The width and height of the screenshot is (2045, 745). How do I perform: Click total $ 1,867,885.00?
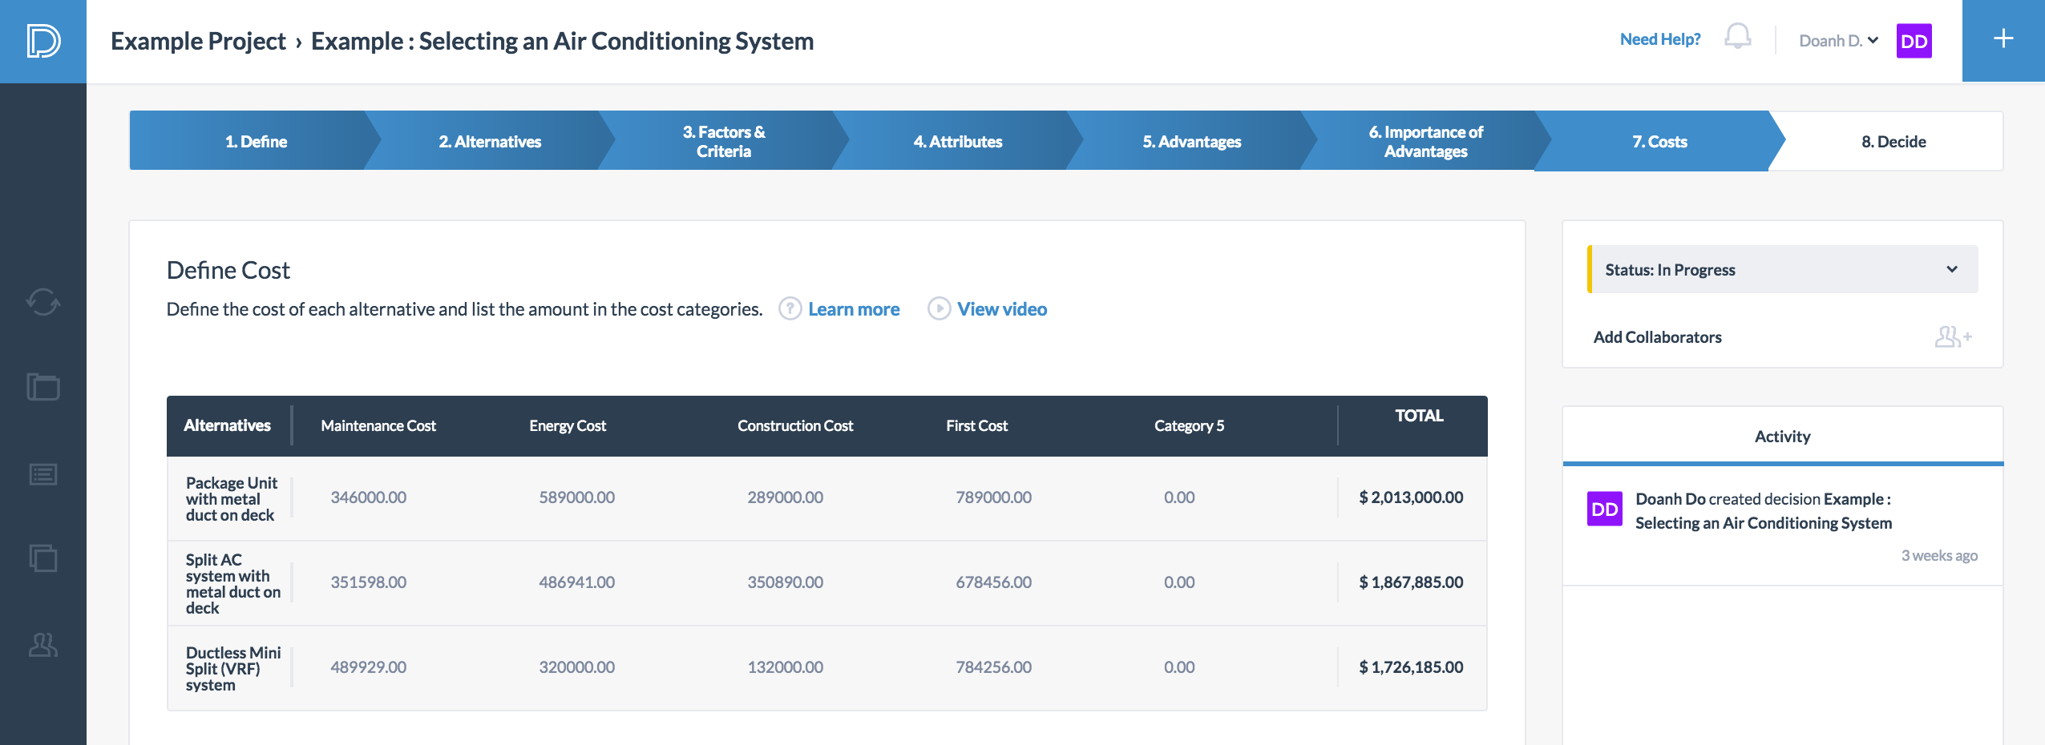pyautogui.click(x=1411, y=582)
